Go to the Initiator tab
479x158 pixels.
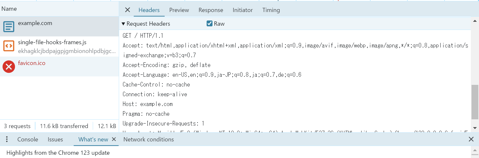[x=242, y=10]
